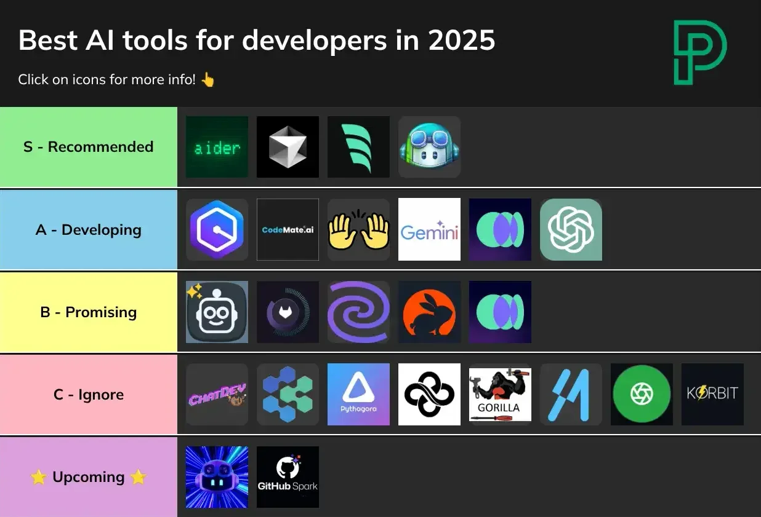Click the Korbit tile

[x=712, y=394]
